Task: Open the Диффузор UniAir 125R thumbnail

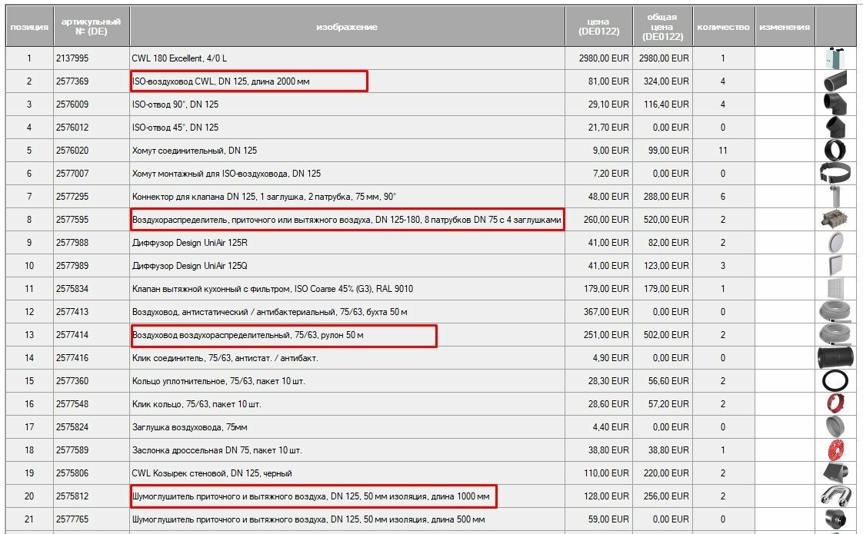Action: [835, 243]
